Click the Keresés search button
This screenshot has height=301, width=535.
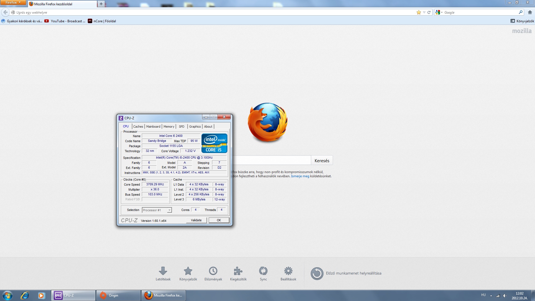(x=322, y=161)
